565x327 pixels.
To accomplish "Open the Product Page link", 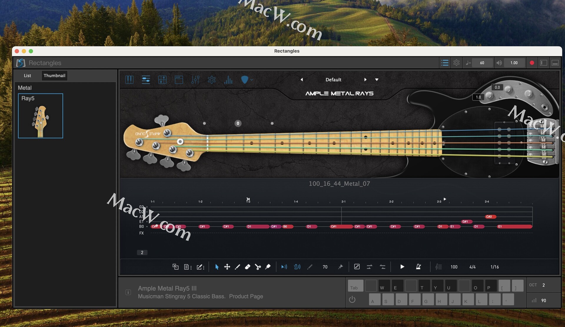I will pos(246,296).
